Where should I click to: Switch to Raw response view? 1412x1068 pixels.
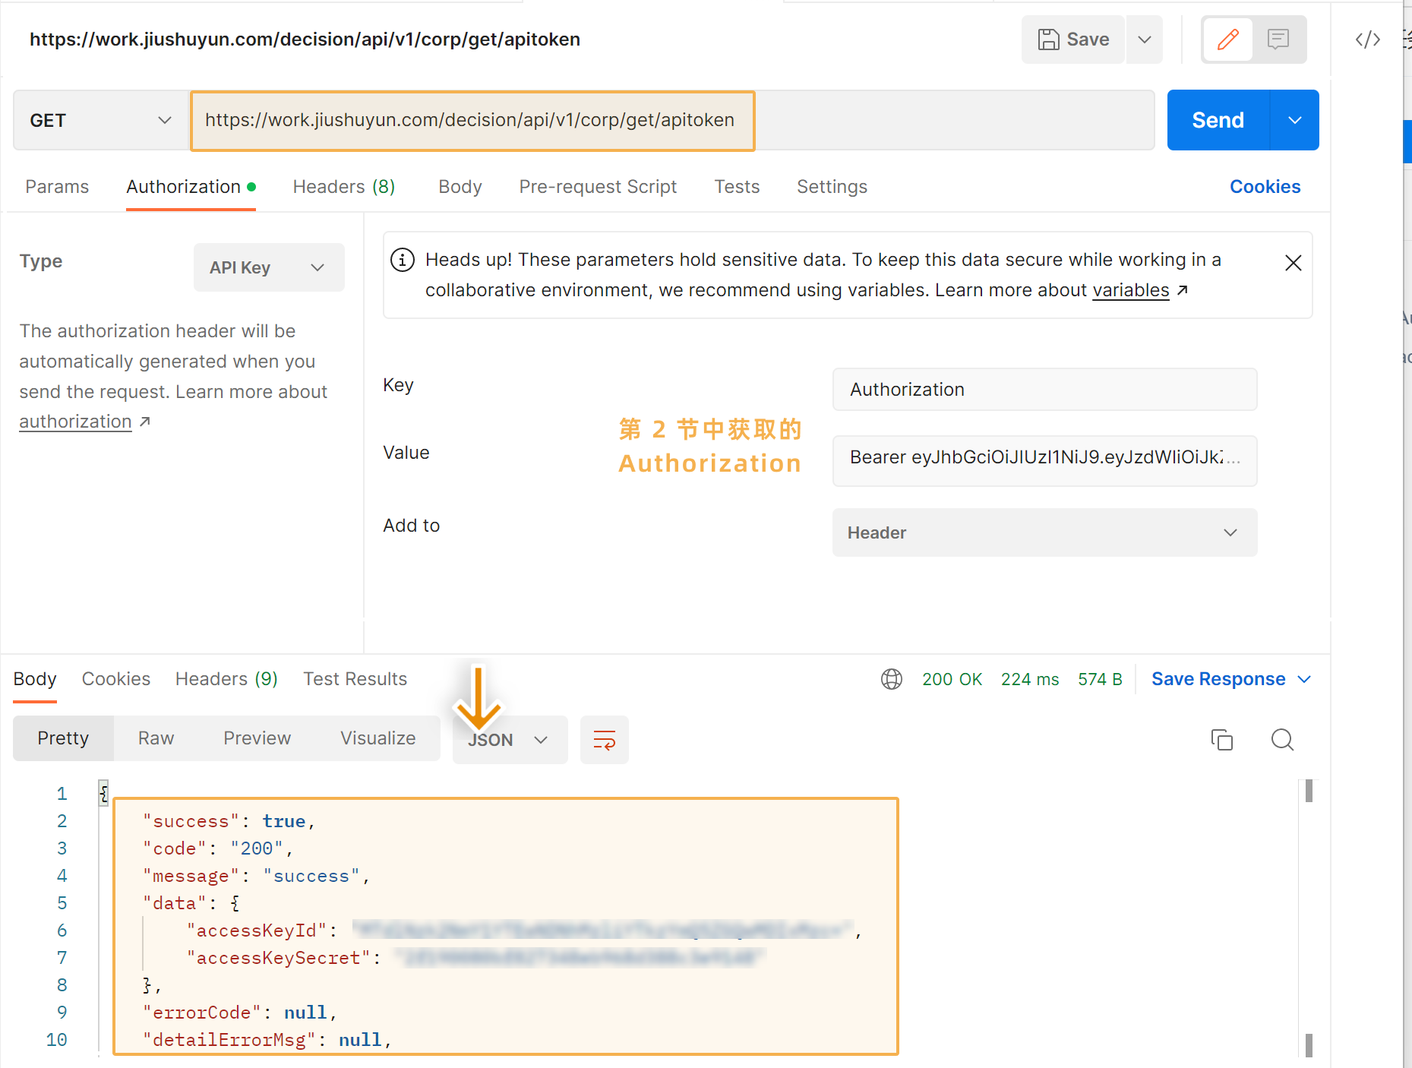[x=156, y=738]
